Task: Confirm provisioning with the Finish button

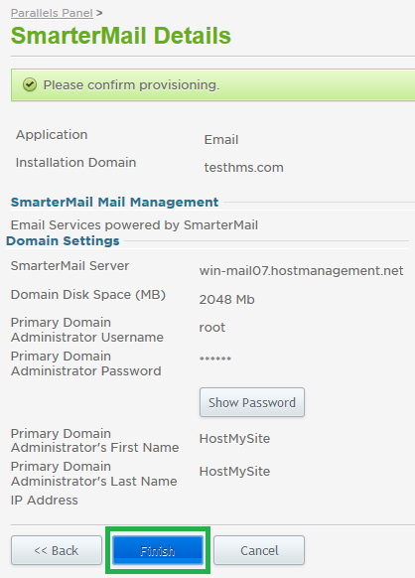Action: point(158,550)
